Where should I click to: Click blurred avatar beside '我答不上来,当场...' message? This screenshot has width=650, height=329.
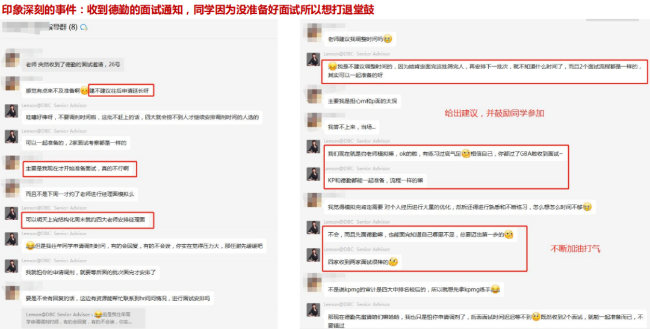313,120
